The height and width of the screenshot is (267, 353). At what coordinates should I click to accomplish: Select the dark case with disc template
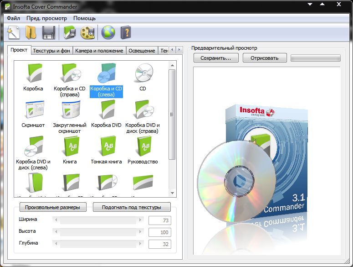[x=107, y=182]
